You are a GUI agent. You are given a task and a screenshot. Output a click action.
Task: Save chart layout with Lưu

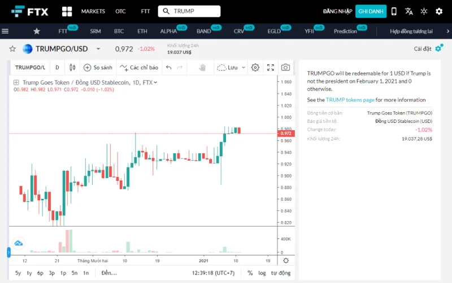pos(227,67)
